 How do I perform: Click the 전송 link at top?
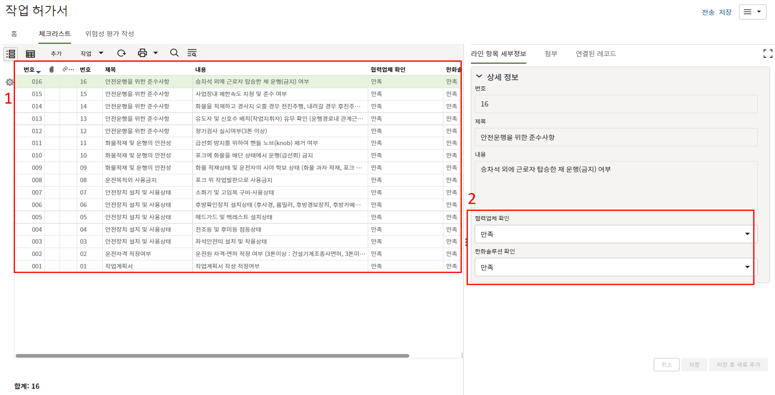(x=708, y=12)
